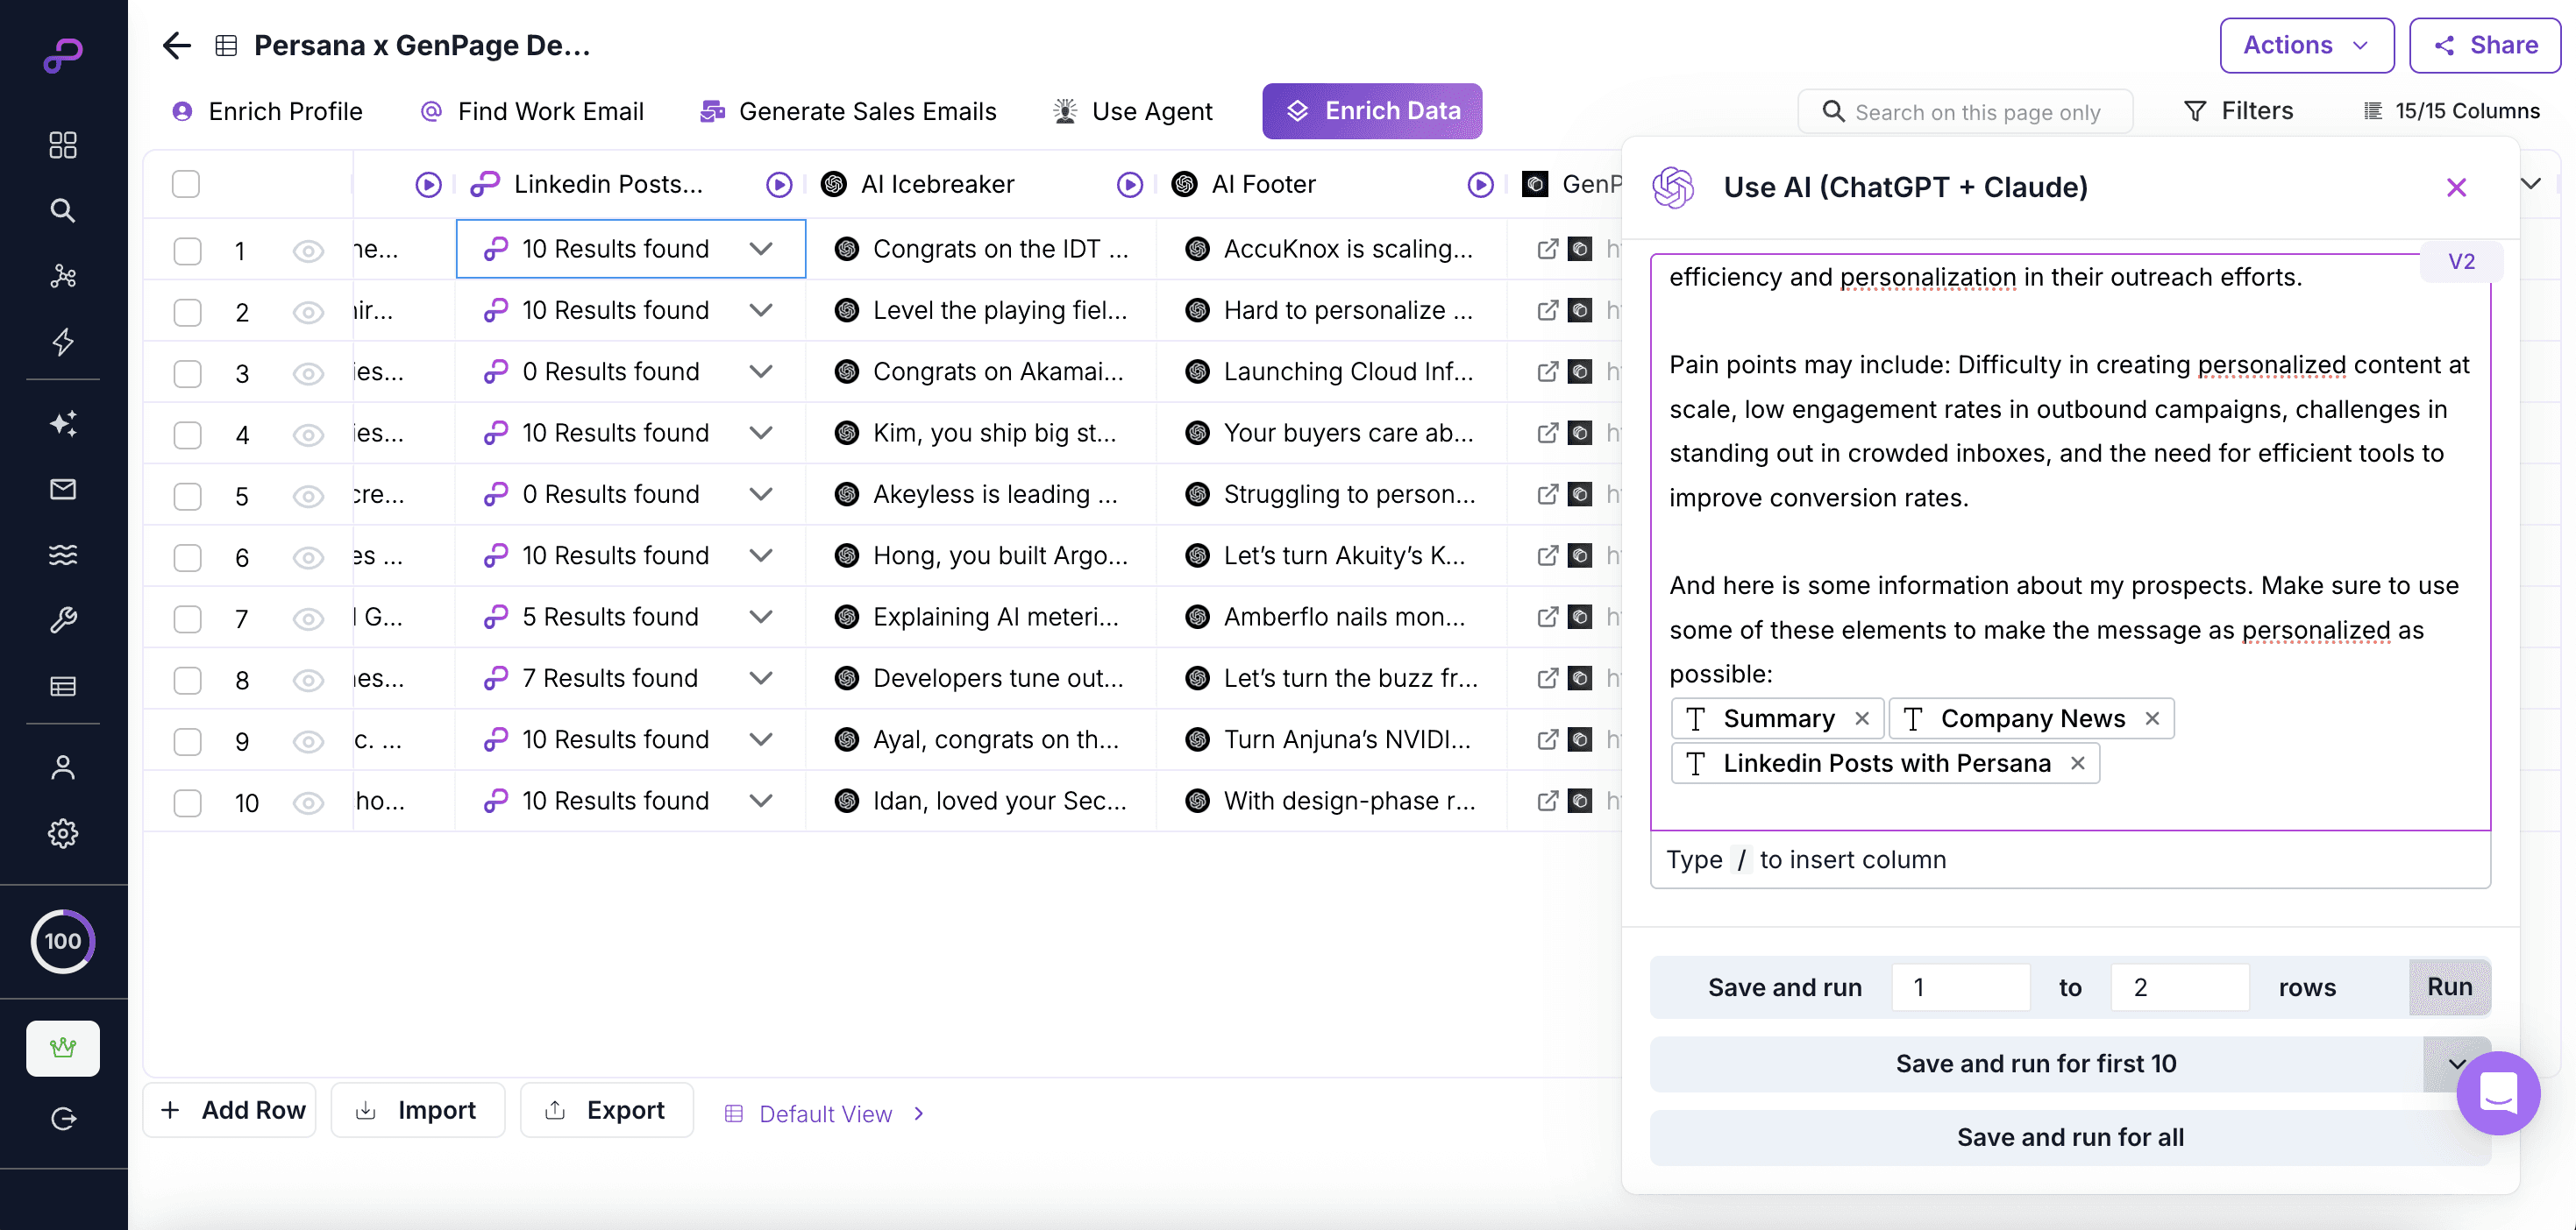Open the Actions dropdown menu

coord(2306,46)
